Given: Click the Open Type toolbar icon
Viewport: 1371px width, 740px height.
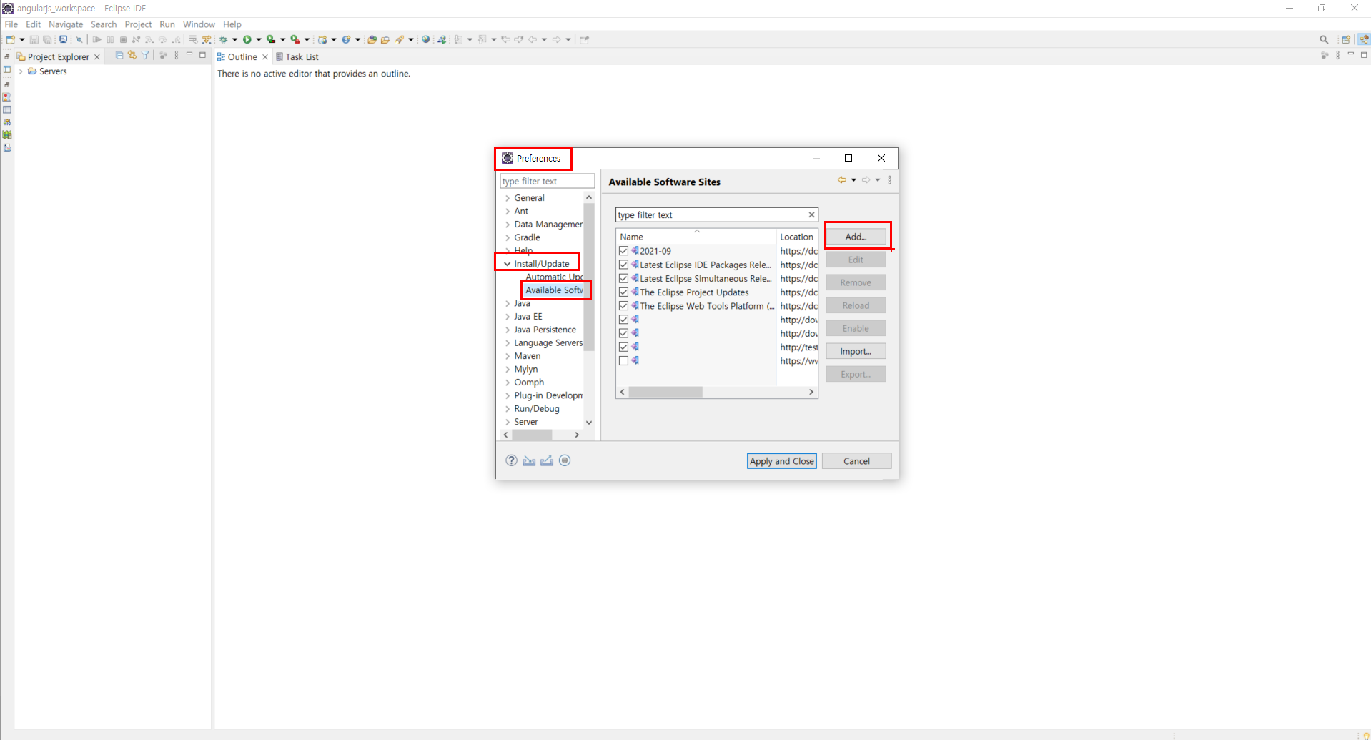Looking at the screenshot, I should pos(372,39).
